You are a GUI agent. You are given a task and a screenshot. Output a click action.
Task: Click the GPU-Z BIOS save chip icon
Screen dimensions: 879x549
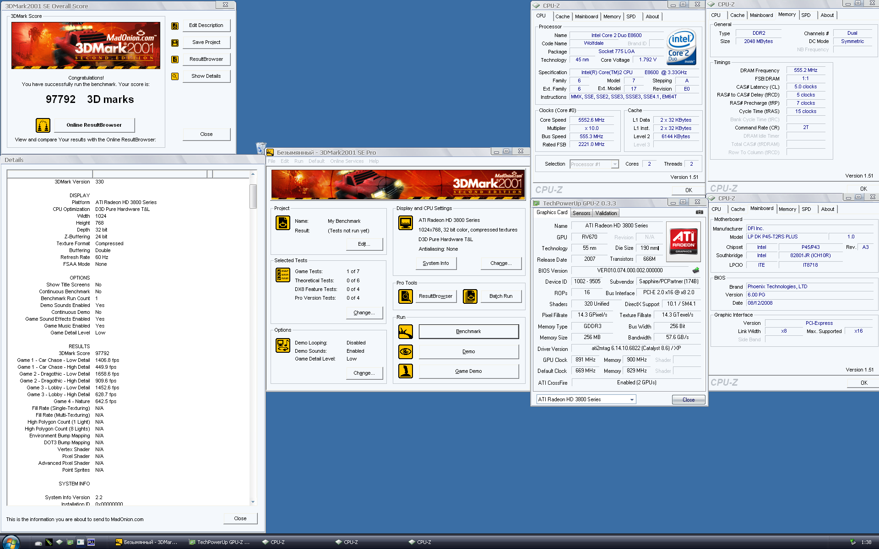[x=696, y=270]
